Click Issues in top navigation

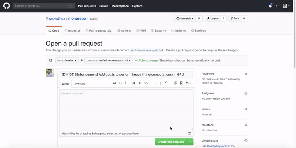(104, 6)
